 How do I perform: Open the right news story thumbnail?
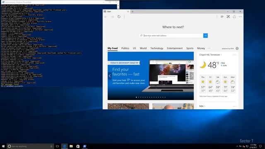(173, 106)
